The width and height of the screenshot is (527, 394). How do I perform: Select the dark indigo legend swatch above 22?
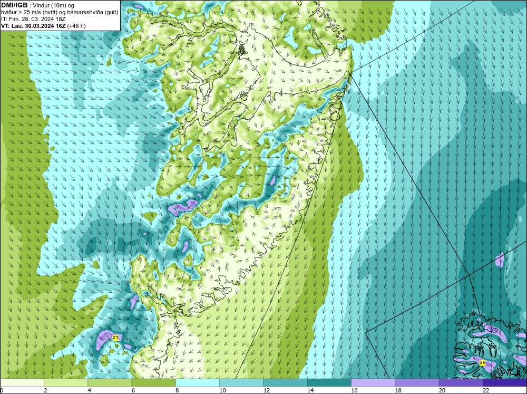pos(504,383)
